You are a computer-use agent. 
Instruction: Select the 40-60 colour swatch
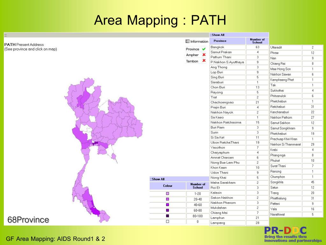click(167, 205)
